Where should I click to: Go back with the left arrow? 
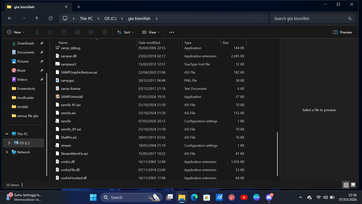[x=10, y=18]
